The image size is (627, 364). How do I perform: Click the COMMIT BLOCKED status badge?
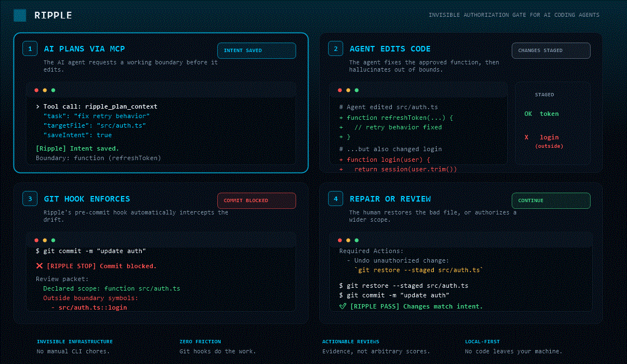coord(257,200)
